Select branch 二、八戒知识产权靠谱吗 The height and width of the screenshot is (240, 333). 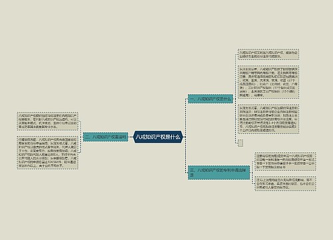click(106, 137)
